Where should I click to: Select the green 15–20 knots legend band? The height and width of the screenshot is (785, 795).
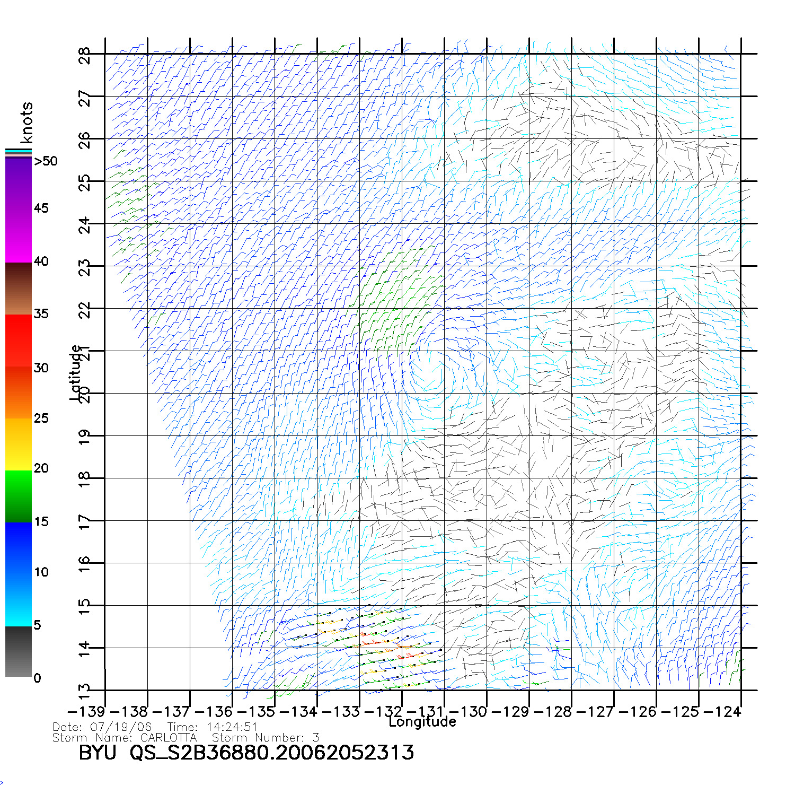[19, 496]
